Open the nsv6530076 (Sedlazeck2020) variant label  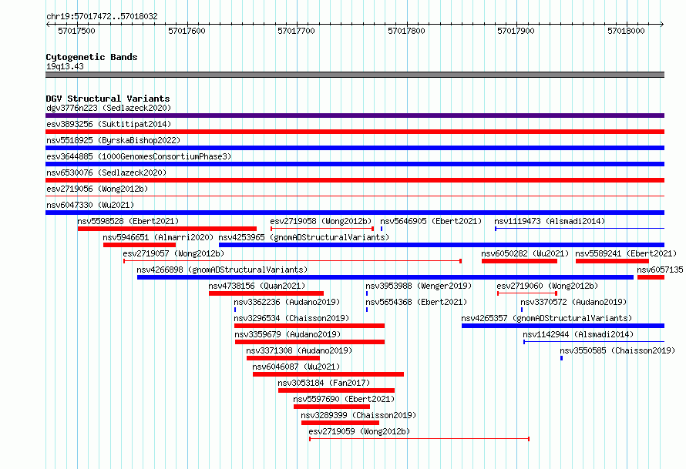pyautogui.click(x=106, y=173)
